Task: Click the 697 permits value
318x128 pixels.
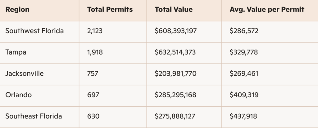Action: click(x=93, y=95)
